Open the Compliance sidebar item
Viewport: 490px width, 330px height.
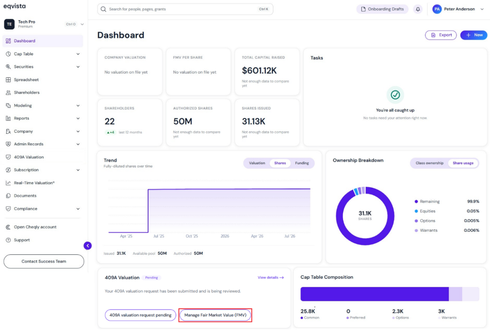pyautogui.click(x=43, y=209)
